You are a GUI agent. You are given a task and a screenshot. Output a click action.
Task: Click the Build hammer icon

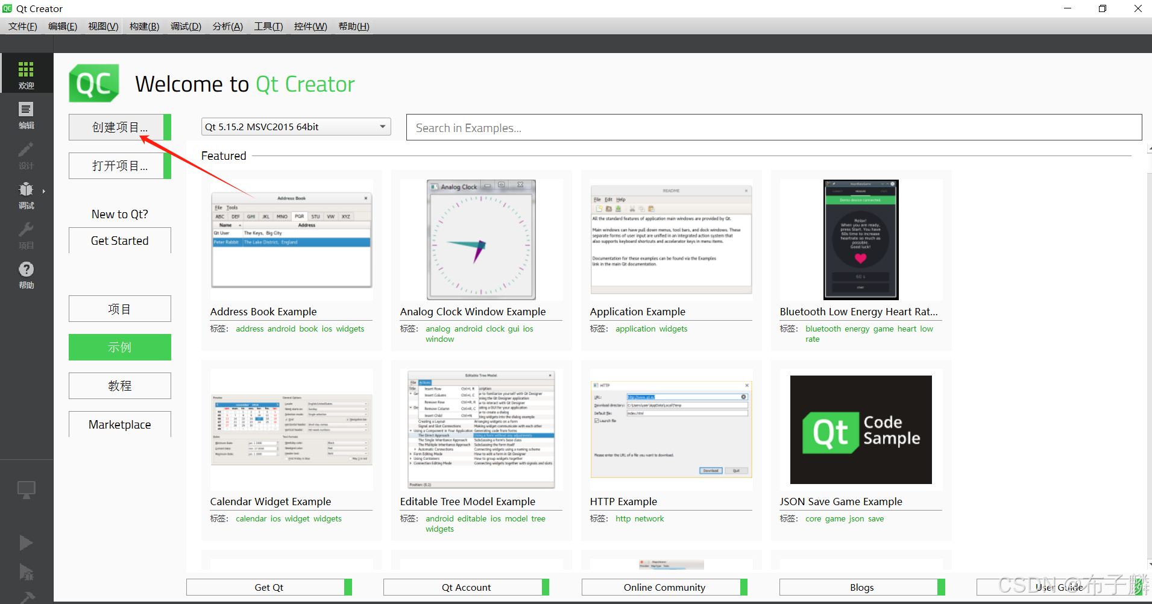pos(26,597)
